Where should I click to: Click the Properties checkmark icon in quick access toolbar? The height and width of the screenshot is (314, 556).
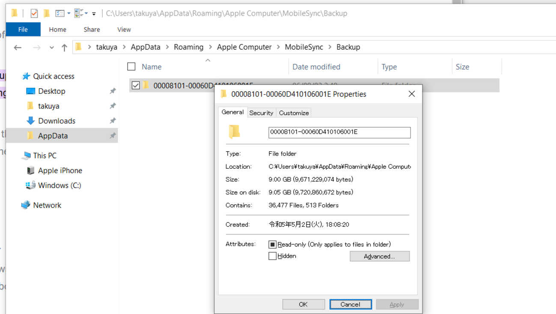(x=34, y=13)
